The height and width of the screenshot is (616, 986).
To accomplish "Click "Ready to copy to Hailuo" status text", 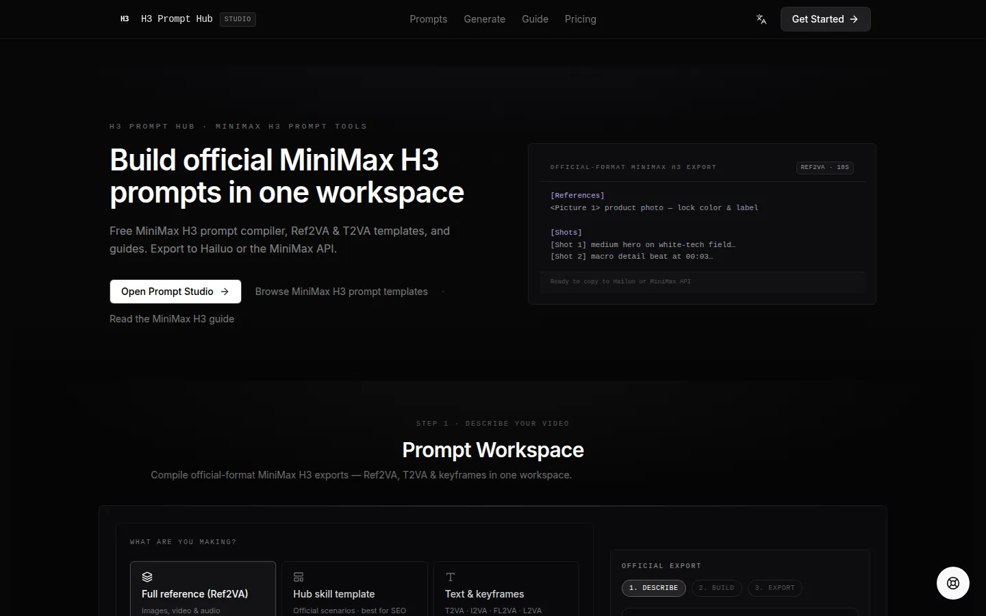I will [620, 281].
